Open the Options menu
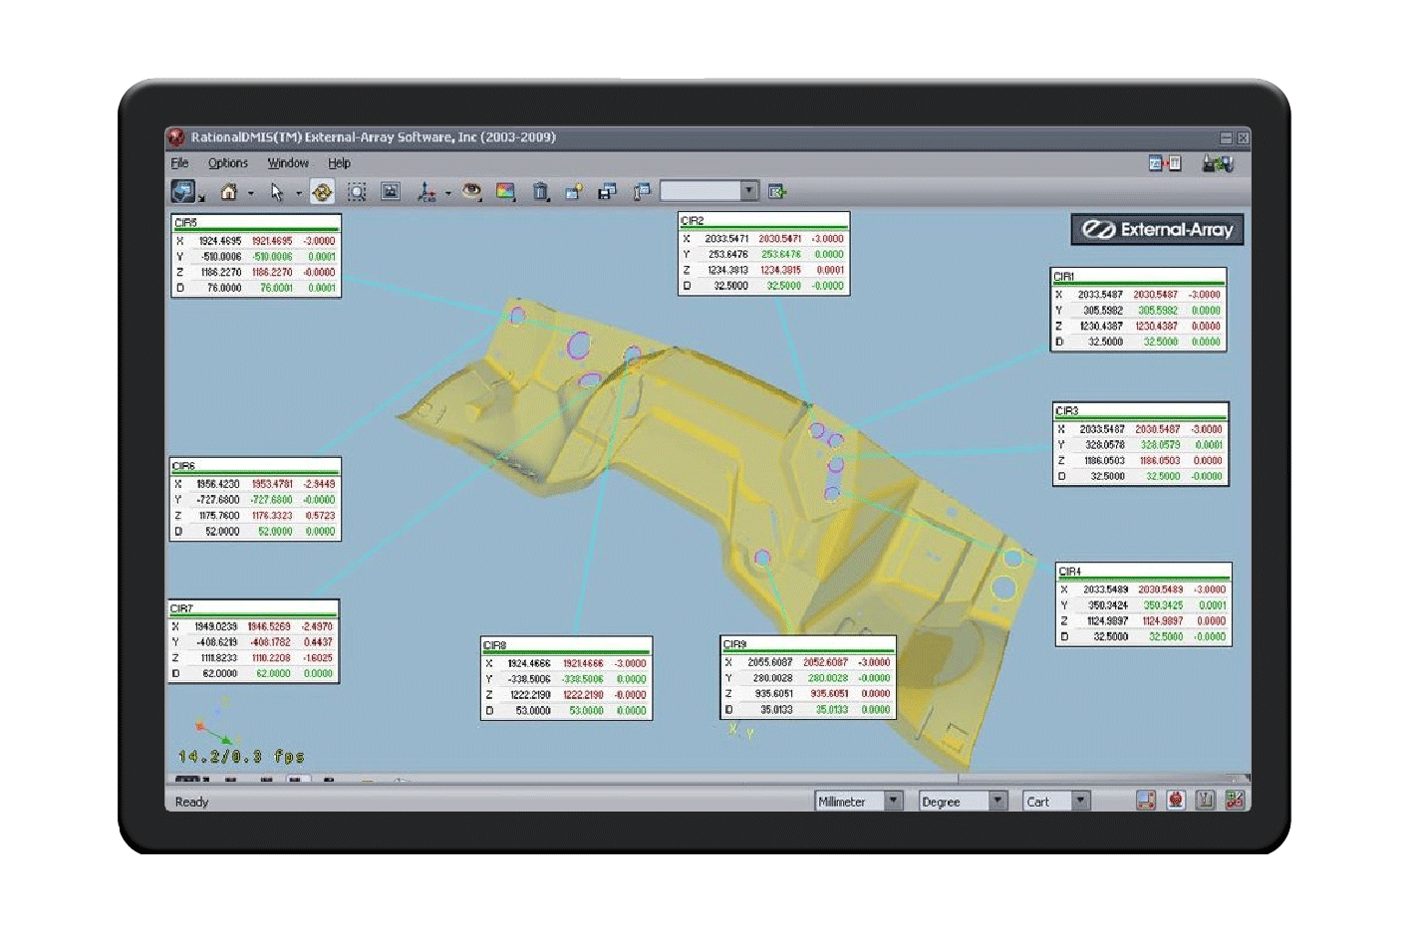 click(x=228, y=163)
